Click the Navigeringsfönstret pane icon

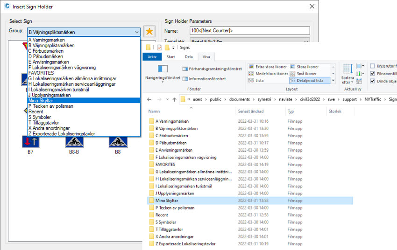163,69
